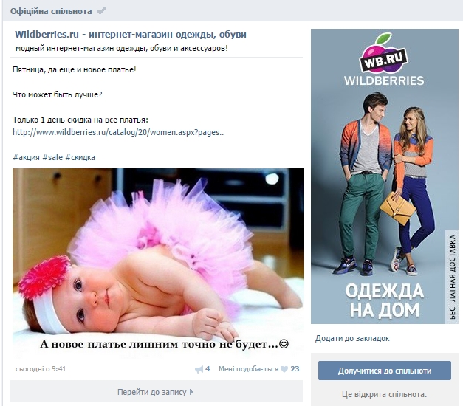463x406 pixels.
Task: Click the Wildberries community banner image
Action: tap(385, 176)
